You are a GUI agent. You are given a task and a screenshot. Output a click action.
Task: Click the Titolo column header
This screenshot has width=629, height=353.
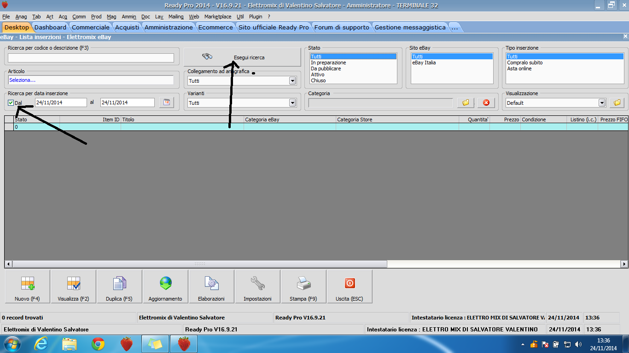tap(182, 120)
